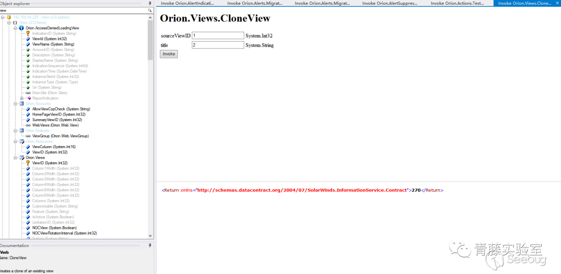Select the InstanceSiteId (System.Int32) row

click(56, 76)
